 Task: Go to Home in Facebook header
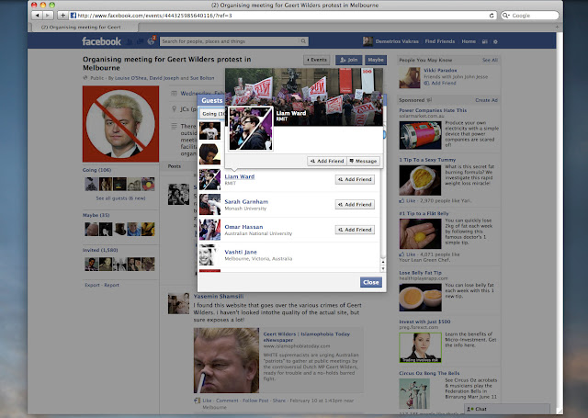[469, 41]
